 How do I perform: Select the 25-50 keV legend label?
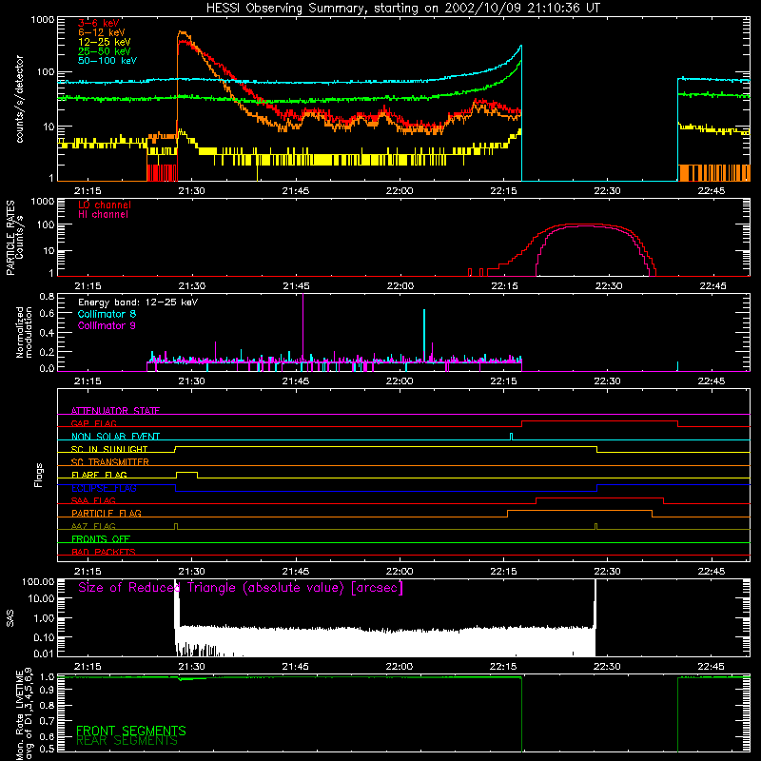105,51
